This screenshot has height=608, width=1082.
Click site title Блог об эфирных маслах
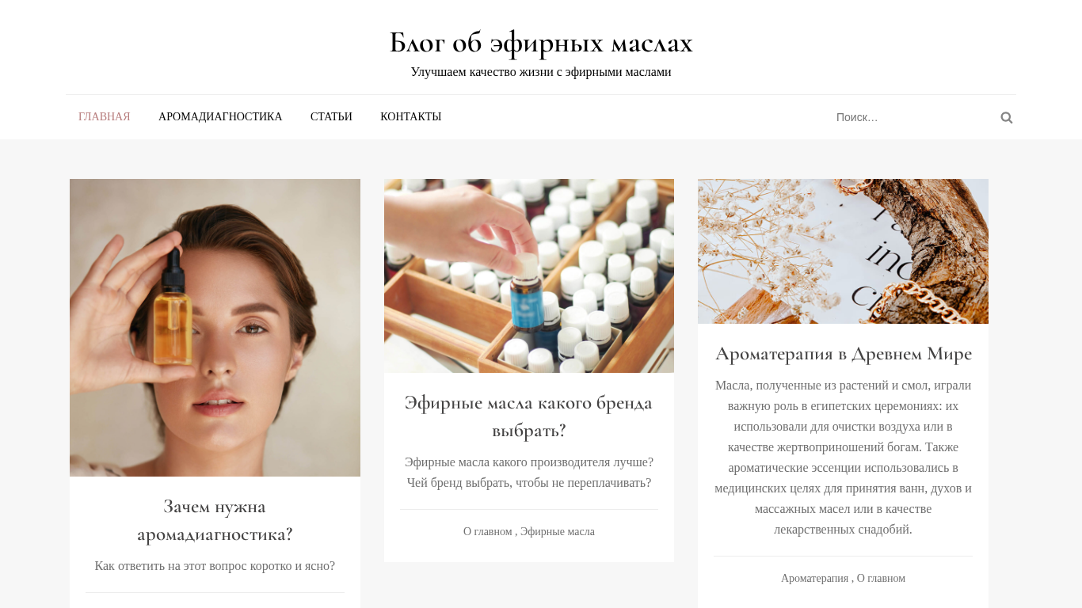point(541,43)
